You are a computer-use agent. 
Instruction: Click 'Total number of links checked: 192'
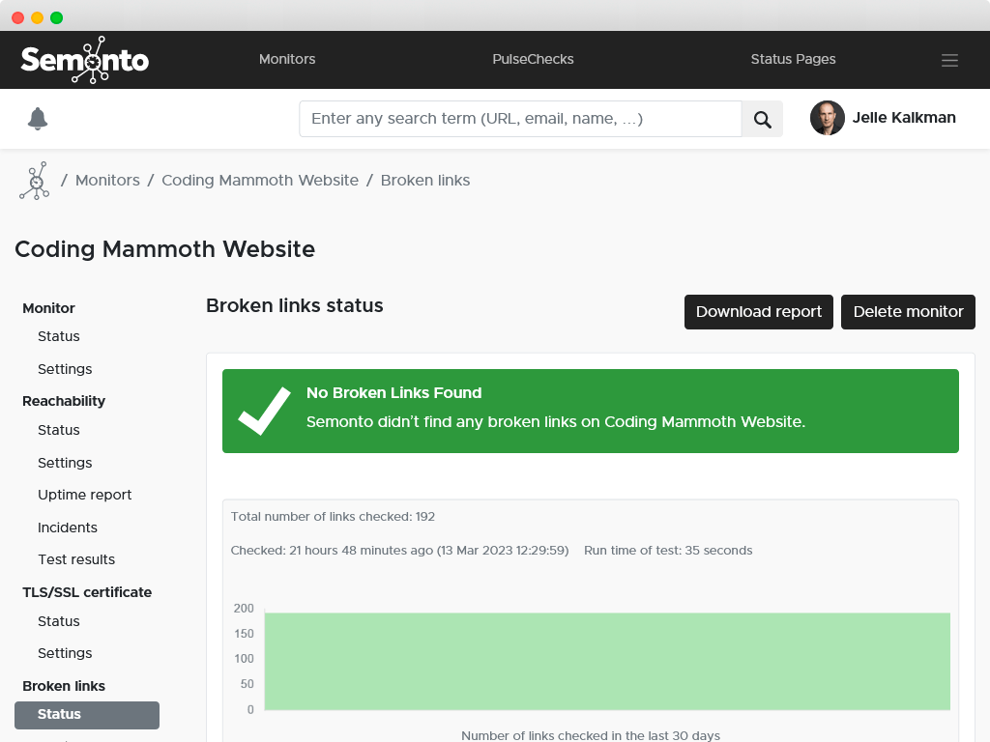coord(333,517)
